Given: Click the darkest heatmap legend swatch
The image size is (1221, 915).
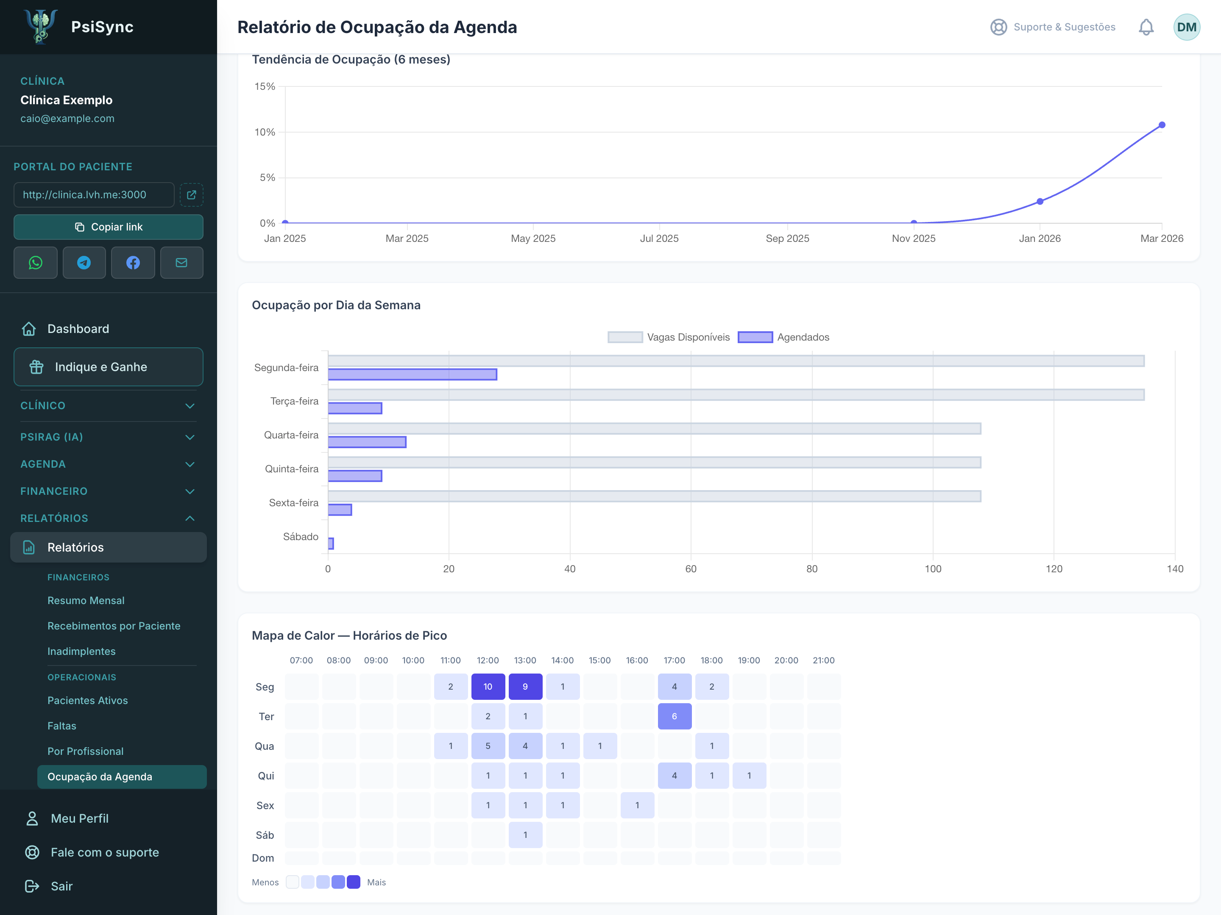Looking at the screenshot, I should [x=353, y=882].
